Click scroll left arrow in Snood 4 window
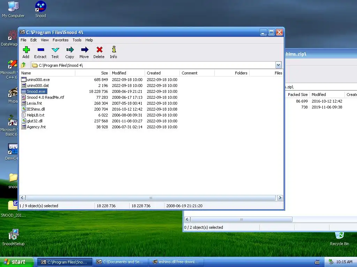The height and width of the screenshot is (267, 357). (x=22, y=198)
